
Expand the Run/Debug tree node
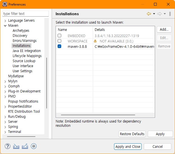5,117
